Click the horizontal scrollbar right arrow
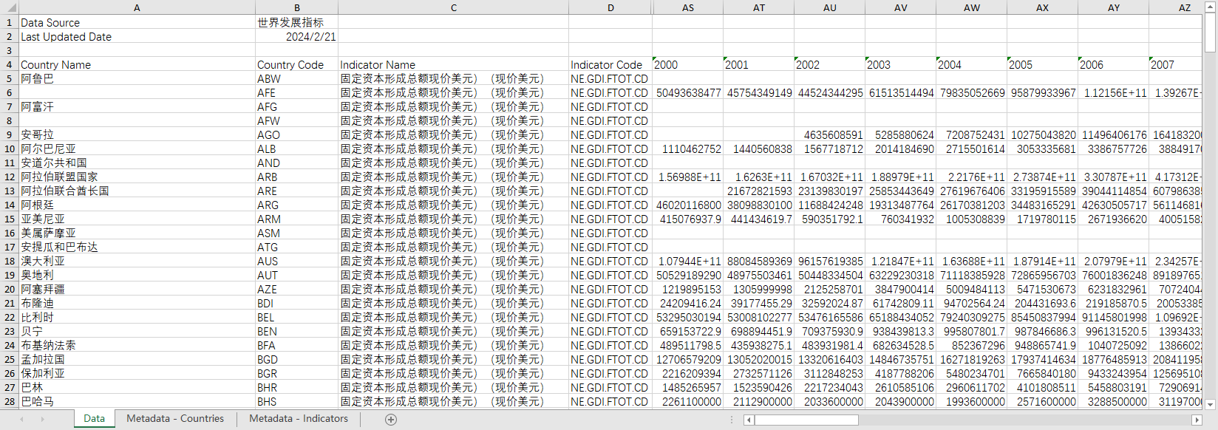1218x430 pixels. (1197, 420)
